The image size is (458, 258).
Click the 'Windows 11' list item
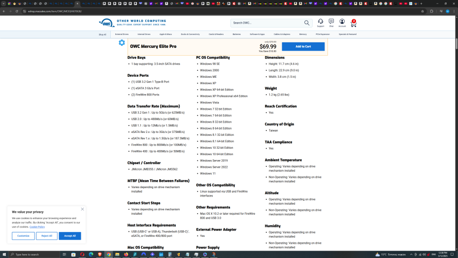[208, 173]
